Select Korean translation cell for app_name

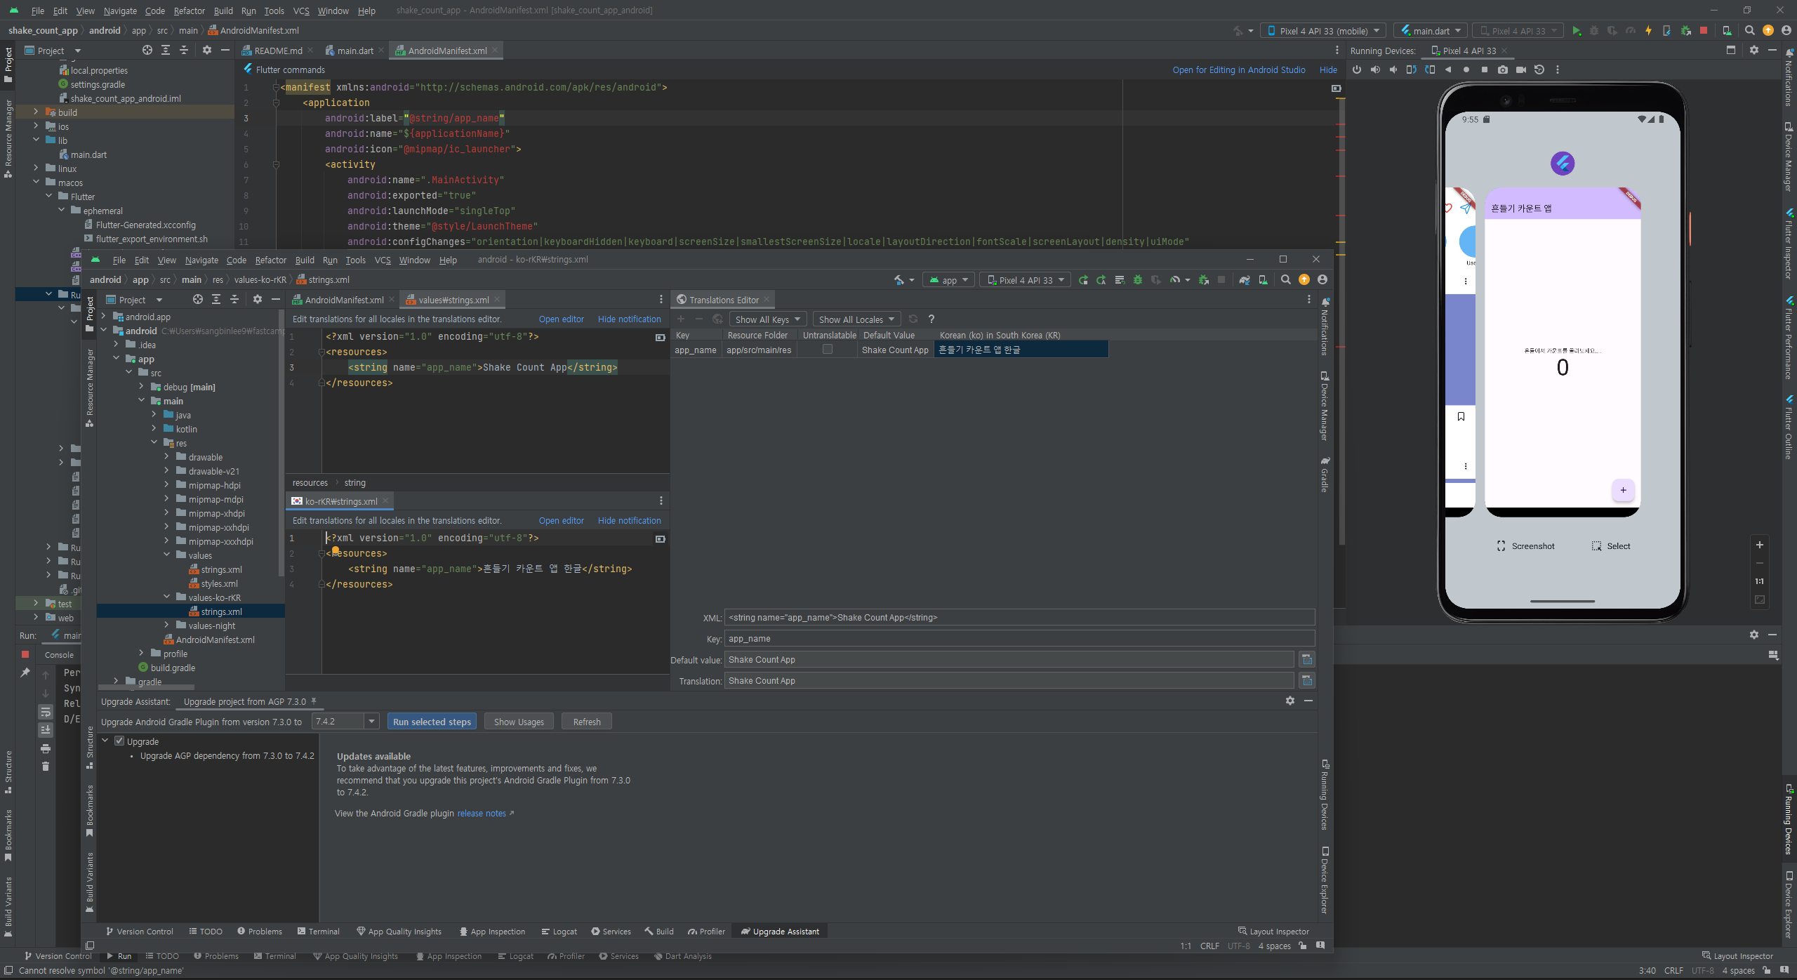(1021, 350)
